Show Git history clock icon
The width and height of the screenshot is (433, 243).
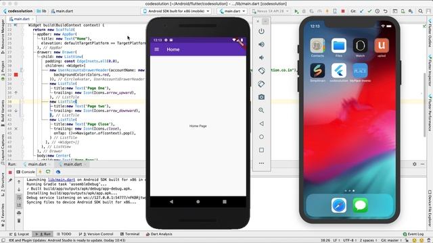click(x=378, y=11)
